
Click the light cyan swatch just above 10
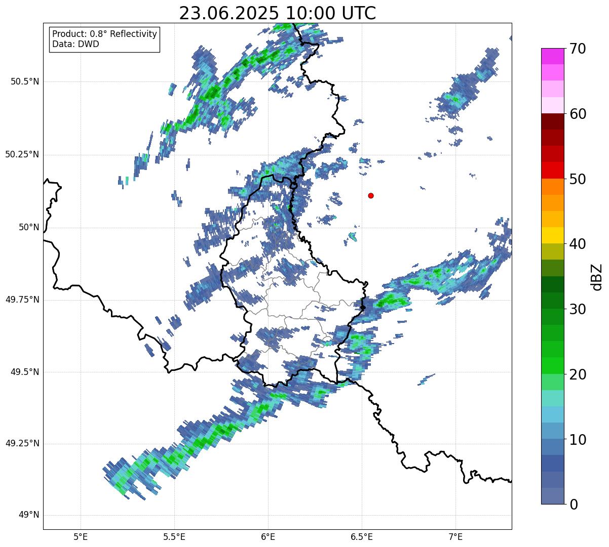pos(552,431)
